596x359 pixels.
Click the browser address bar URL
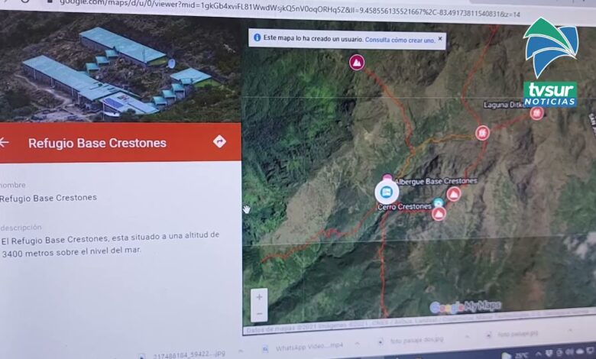[x=289, y=8]
